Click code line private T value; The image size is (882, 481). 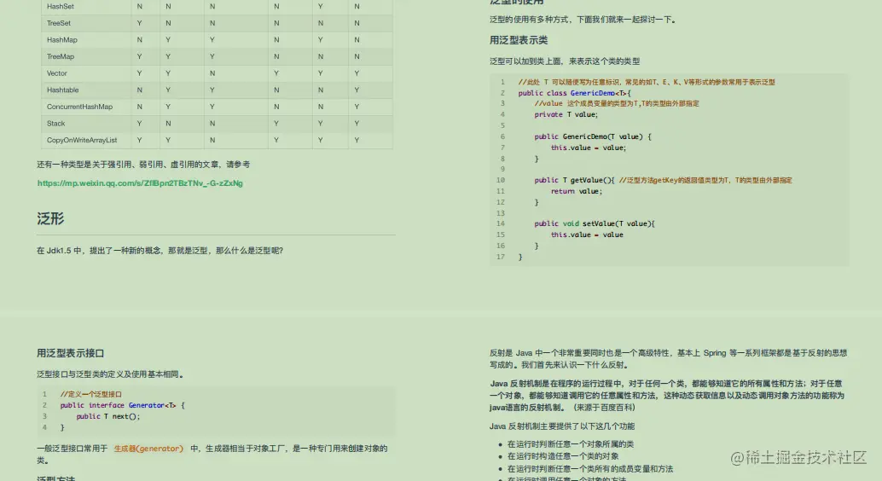point(566,114)
